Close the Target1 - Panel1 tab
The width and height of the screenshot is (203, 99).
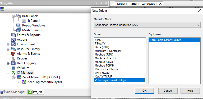[x=160, y=4]
